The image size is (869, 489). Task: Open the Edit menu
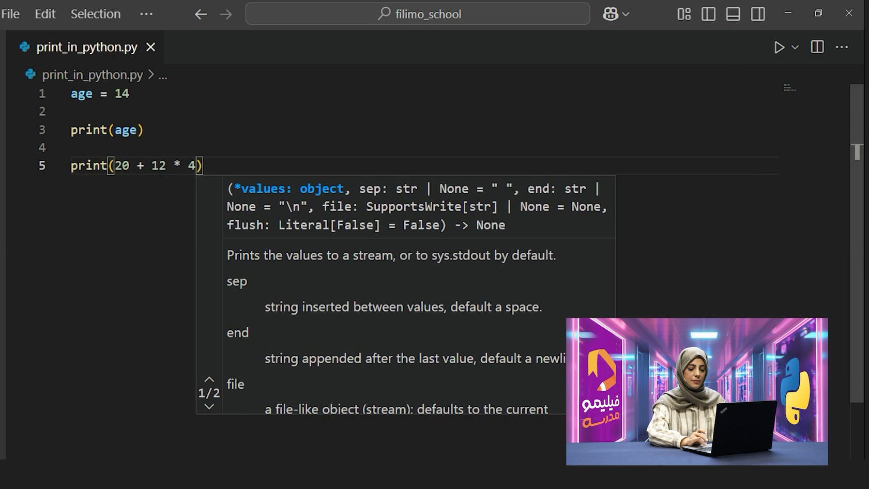click(45, 14)
